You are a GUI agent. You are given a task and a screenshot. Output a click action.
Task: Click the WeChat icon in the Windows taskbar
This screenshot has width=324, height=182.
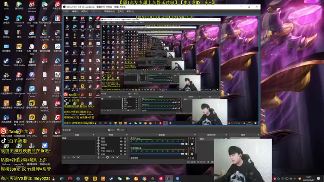pos(119,179)
